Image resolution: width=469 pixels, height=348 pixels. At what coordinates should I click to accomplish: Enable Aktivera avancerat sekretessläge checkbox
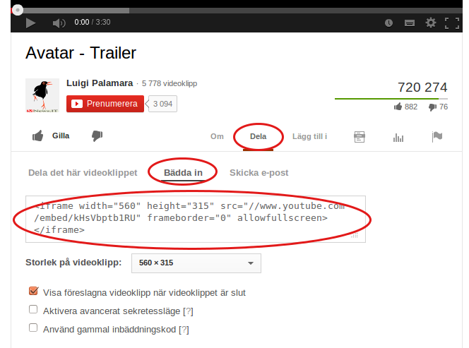(x=33, y=309)
